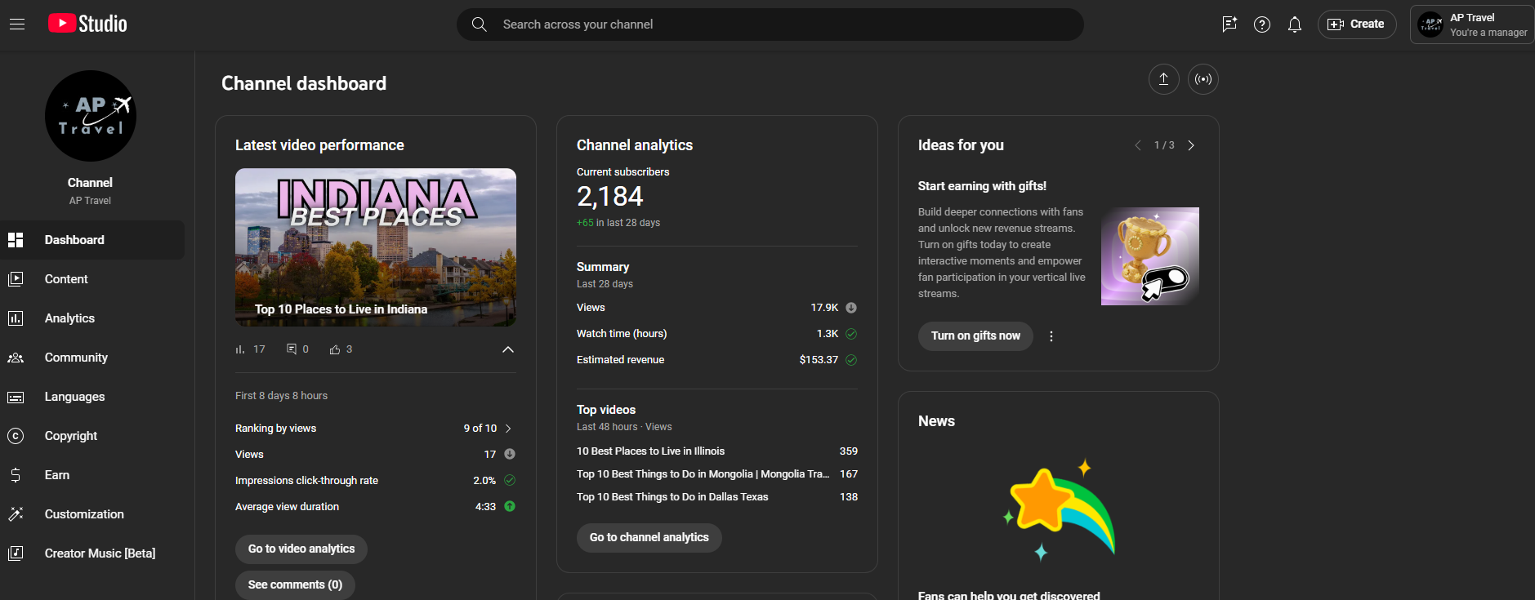Click the 17.9K views value
This screenshot has height=600, width=1535.
pos(824,308)
